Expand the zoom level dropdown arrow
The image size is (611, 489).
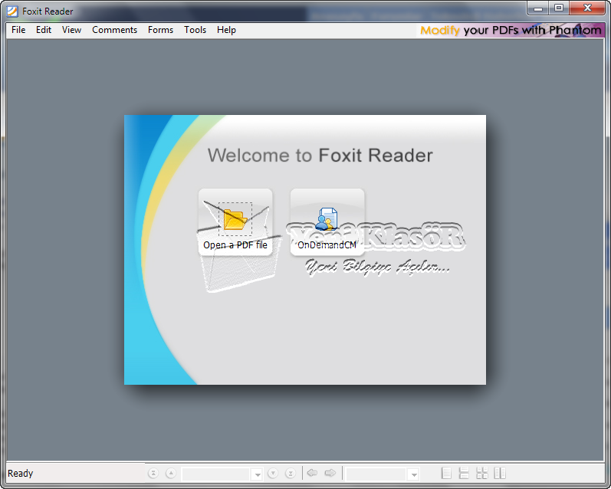pos(414,474)
